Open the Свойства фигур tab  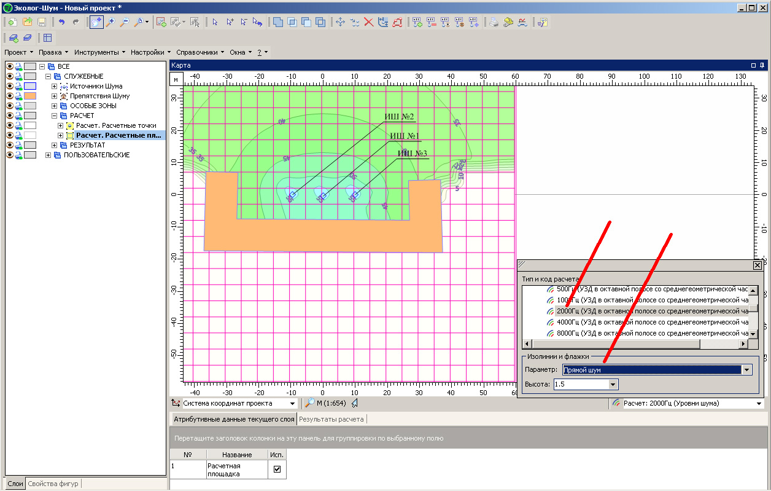click(x=53, y=484)
